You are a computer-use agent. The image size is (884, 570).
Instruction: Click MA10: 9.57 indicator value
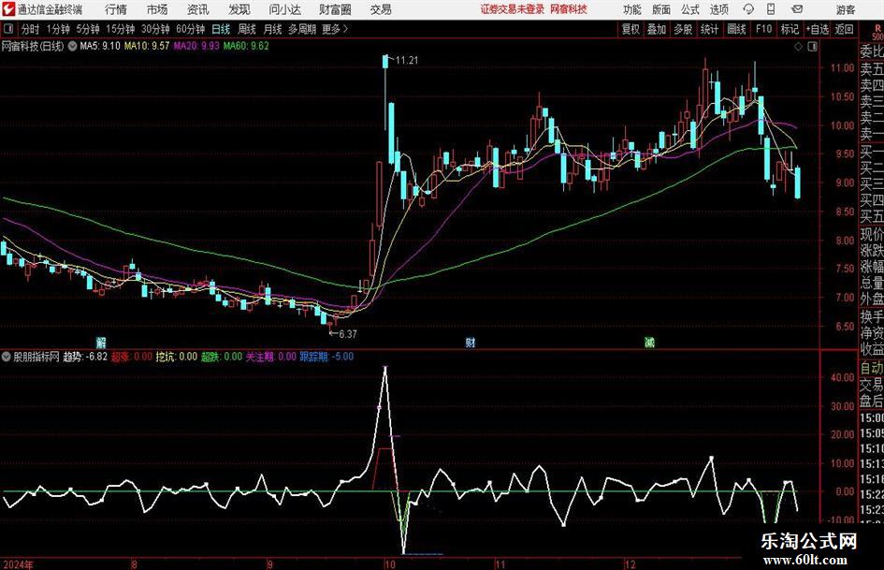click(x=147, y=46)
